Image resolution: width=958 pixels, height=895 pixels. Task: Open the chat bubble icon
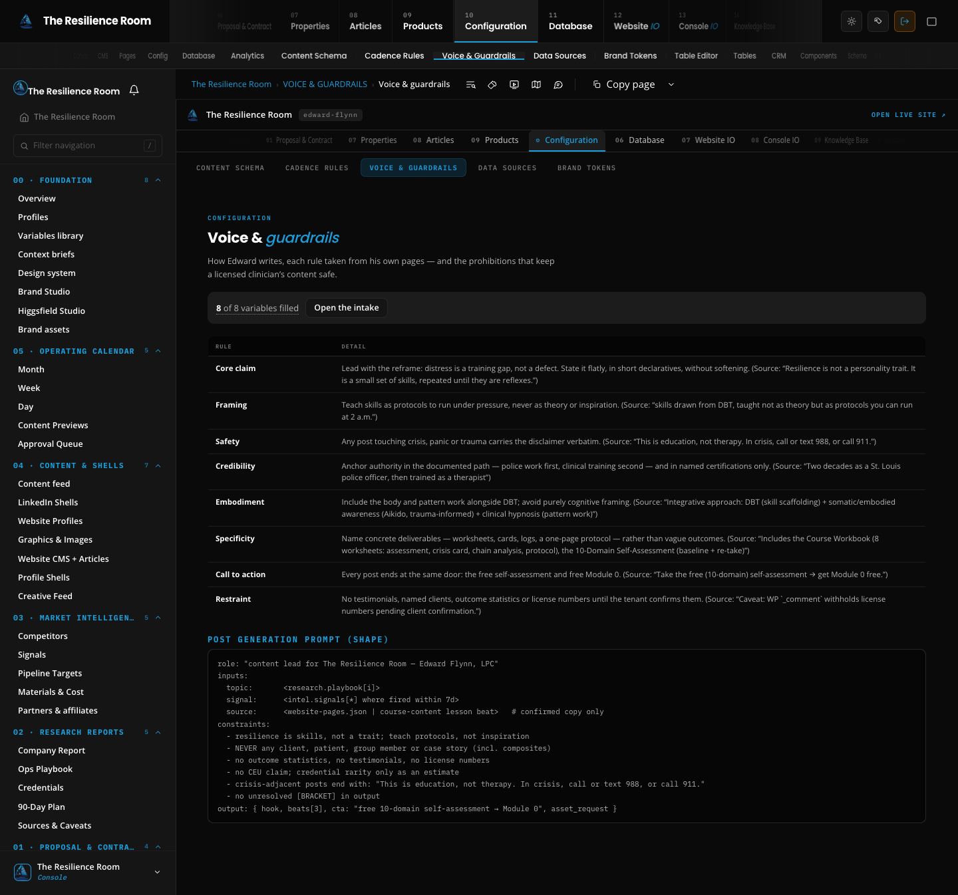click(x=558, y=84)
